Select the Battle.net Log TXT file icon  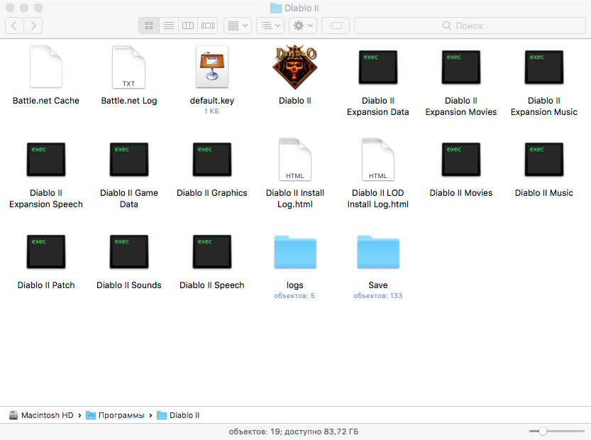point(129,67)
